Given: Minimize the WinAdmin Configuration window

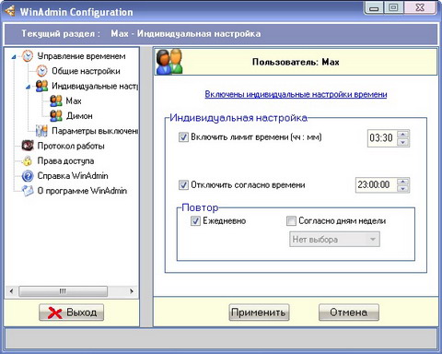Looking at the screenshot, I should pos(374,8).
